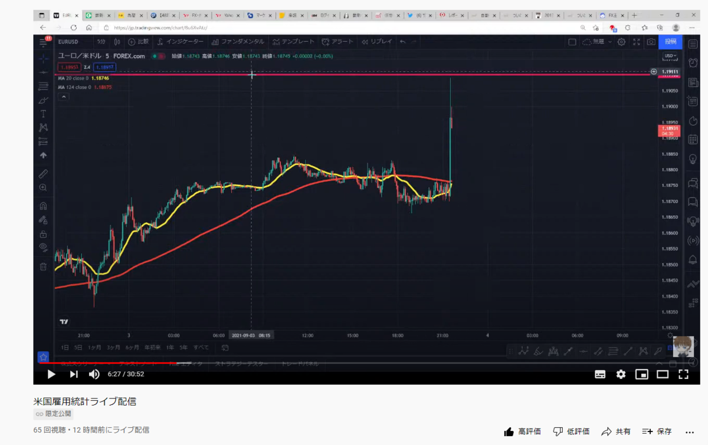Open the テンプレート templates menu
Viewport: 708px width, 445px height.
click(293, 42)
